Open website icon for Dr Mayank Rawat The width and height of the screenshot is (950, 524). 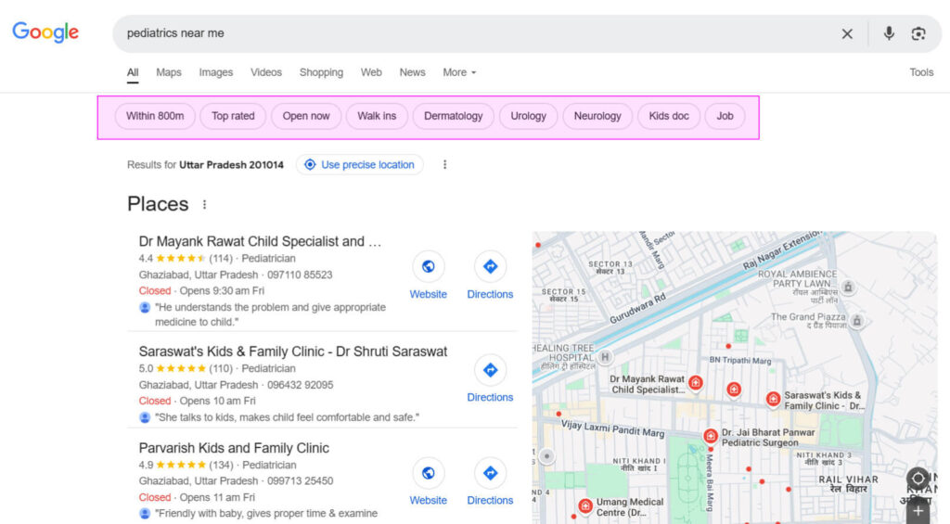click(x=428, y=266)
